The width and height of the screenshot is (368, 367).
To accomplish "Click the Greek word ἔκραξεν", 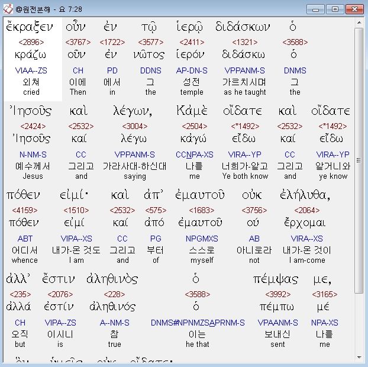I will point(30,27).
